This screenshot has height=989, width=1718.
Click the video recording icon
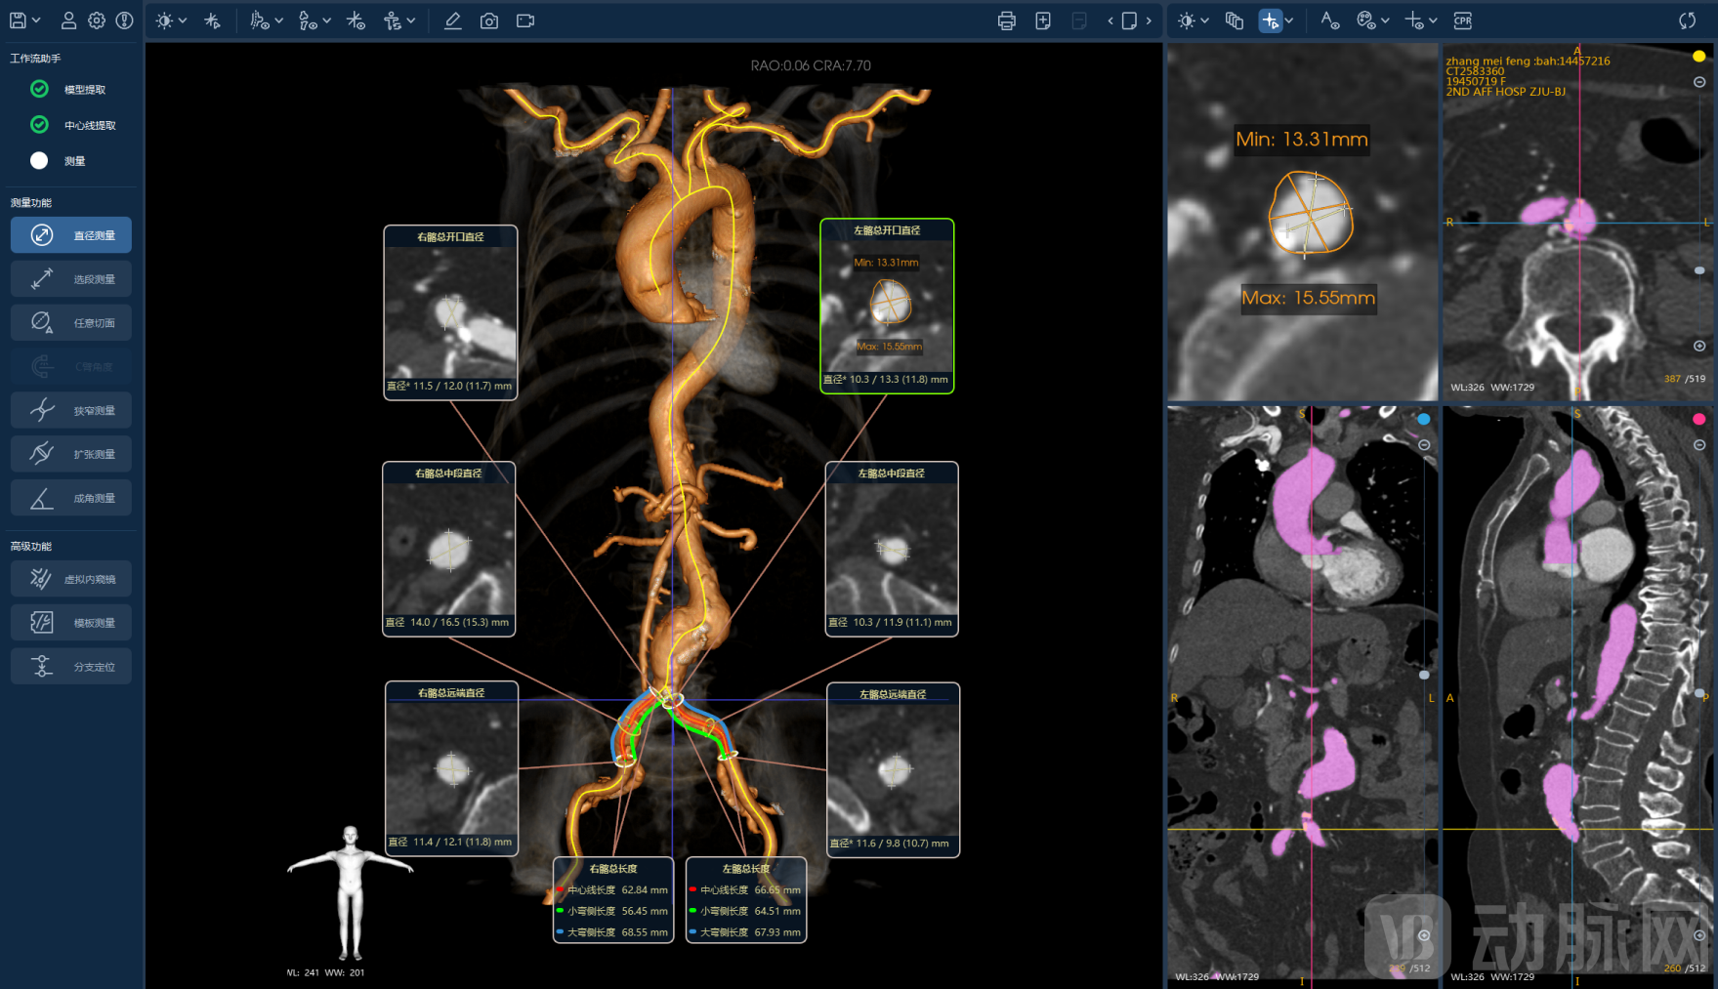point(525,21)
